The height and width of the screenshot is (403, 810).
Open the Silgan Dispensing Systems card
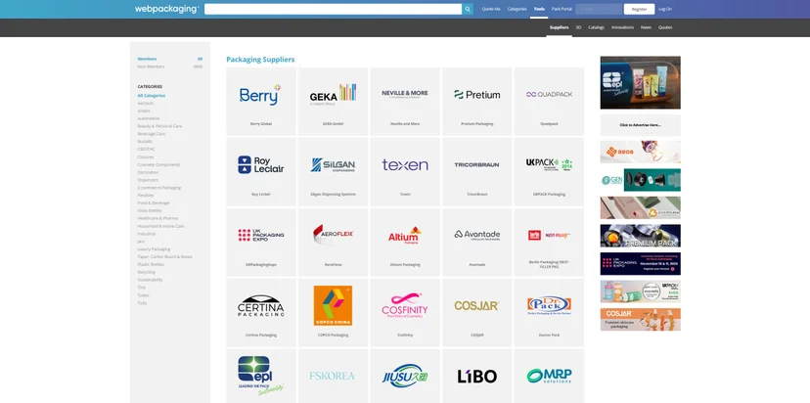pos(334,171)
